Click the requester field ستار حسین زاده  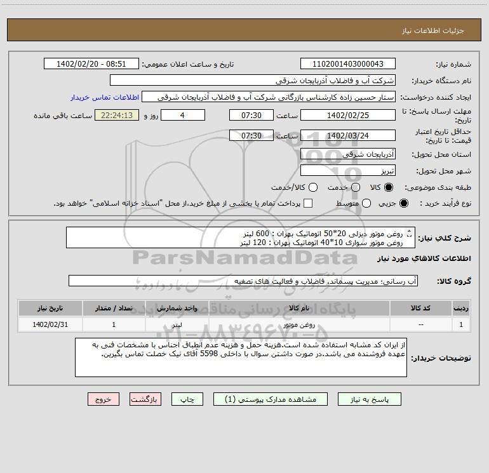click(269, 97)
